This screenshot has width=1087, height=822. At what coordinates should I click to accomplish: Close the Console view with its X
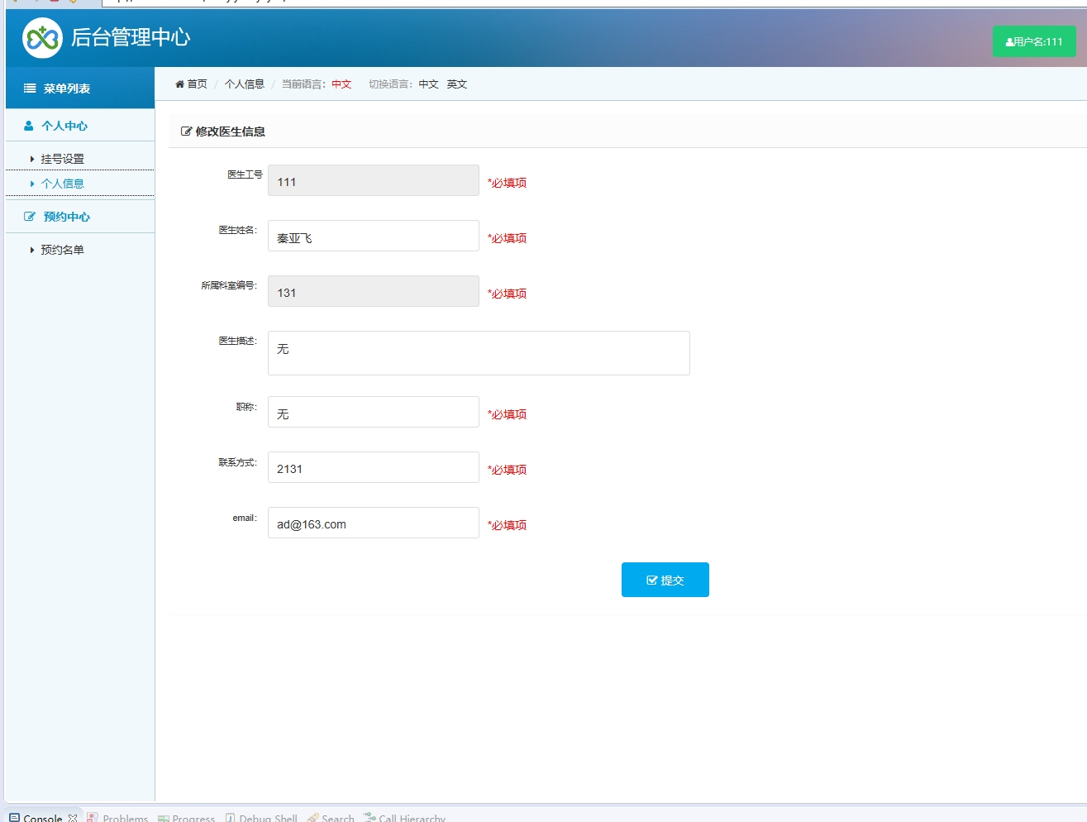(x=73, y=818)
